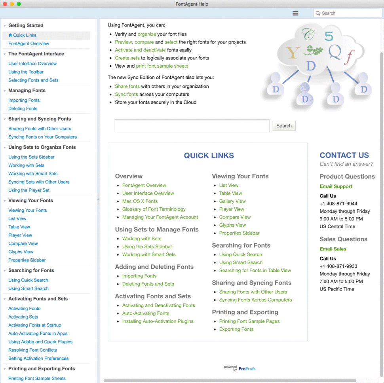Open Syncing Fonts on Your Computers topic
This screenshot has height=383, width=384.
click(42, 137)
